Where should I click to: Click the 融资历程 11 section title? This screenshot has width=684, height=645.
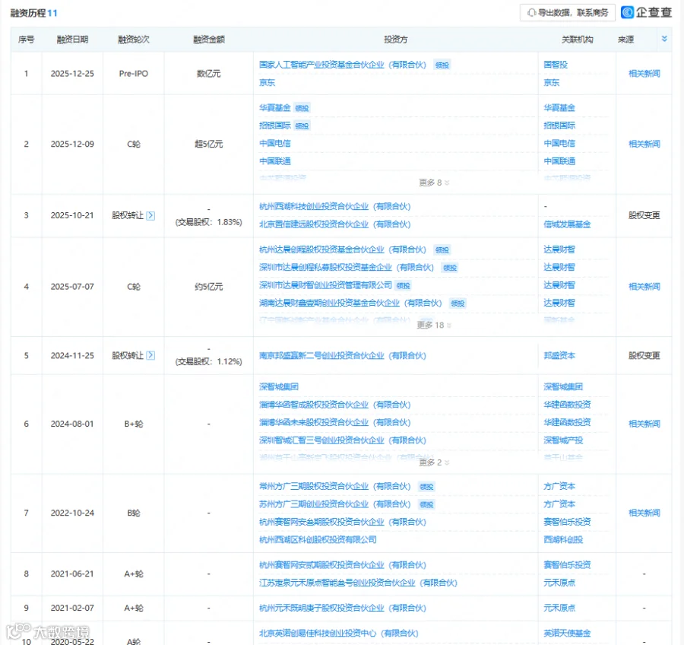(x=33, y=13)
